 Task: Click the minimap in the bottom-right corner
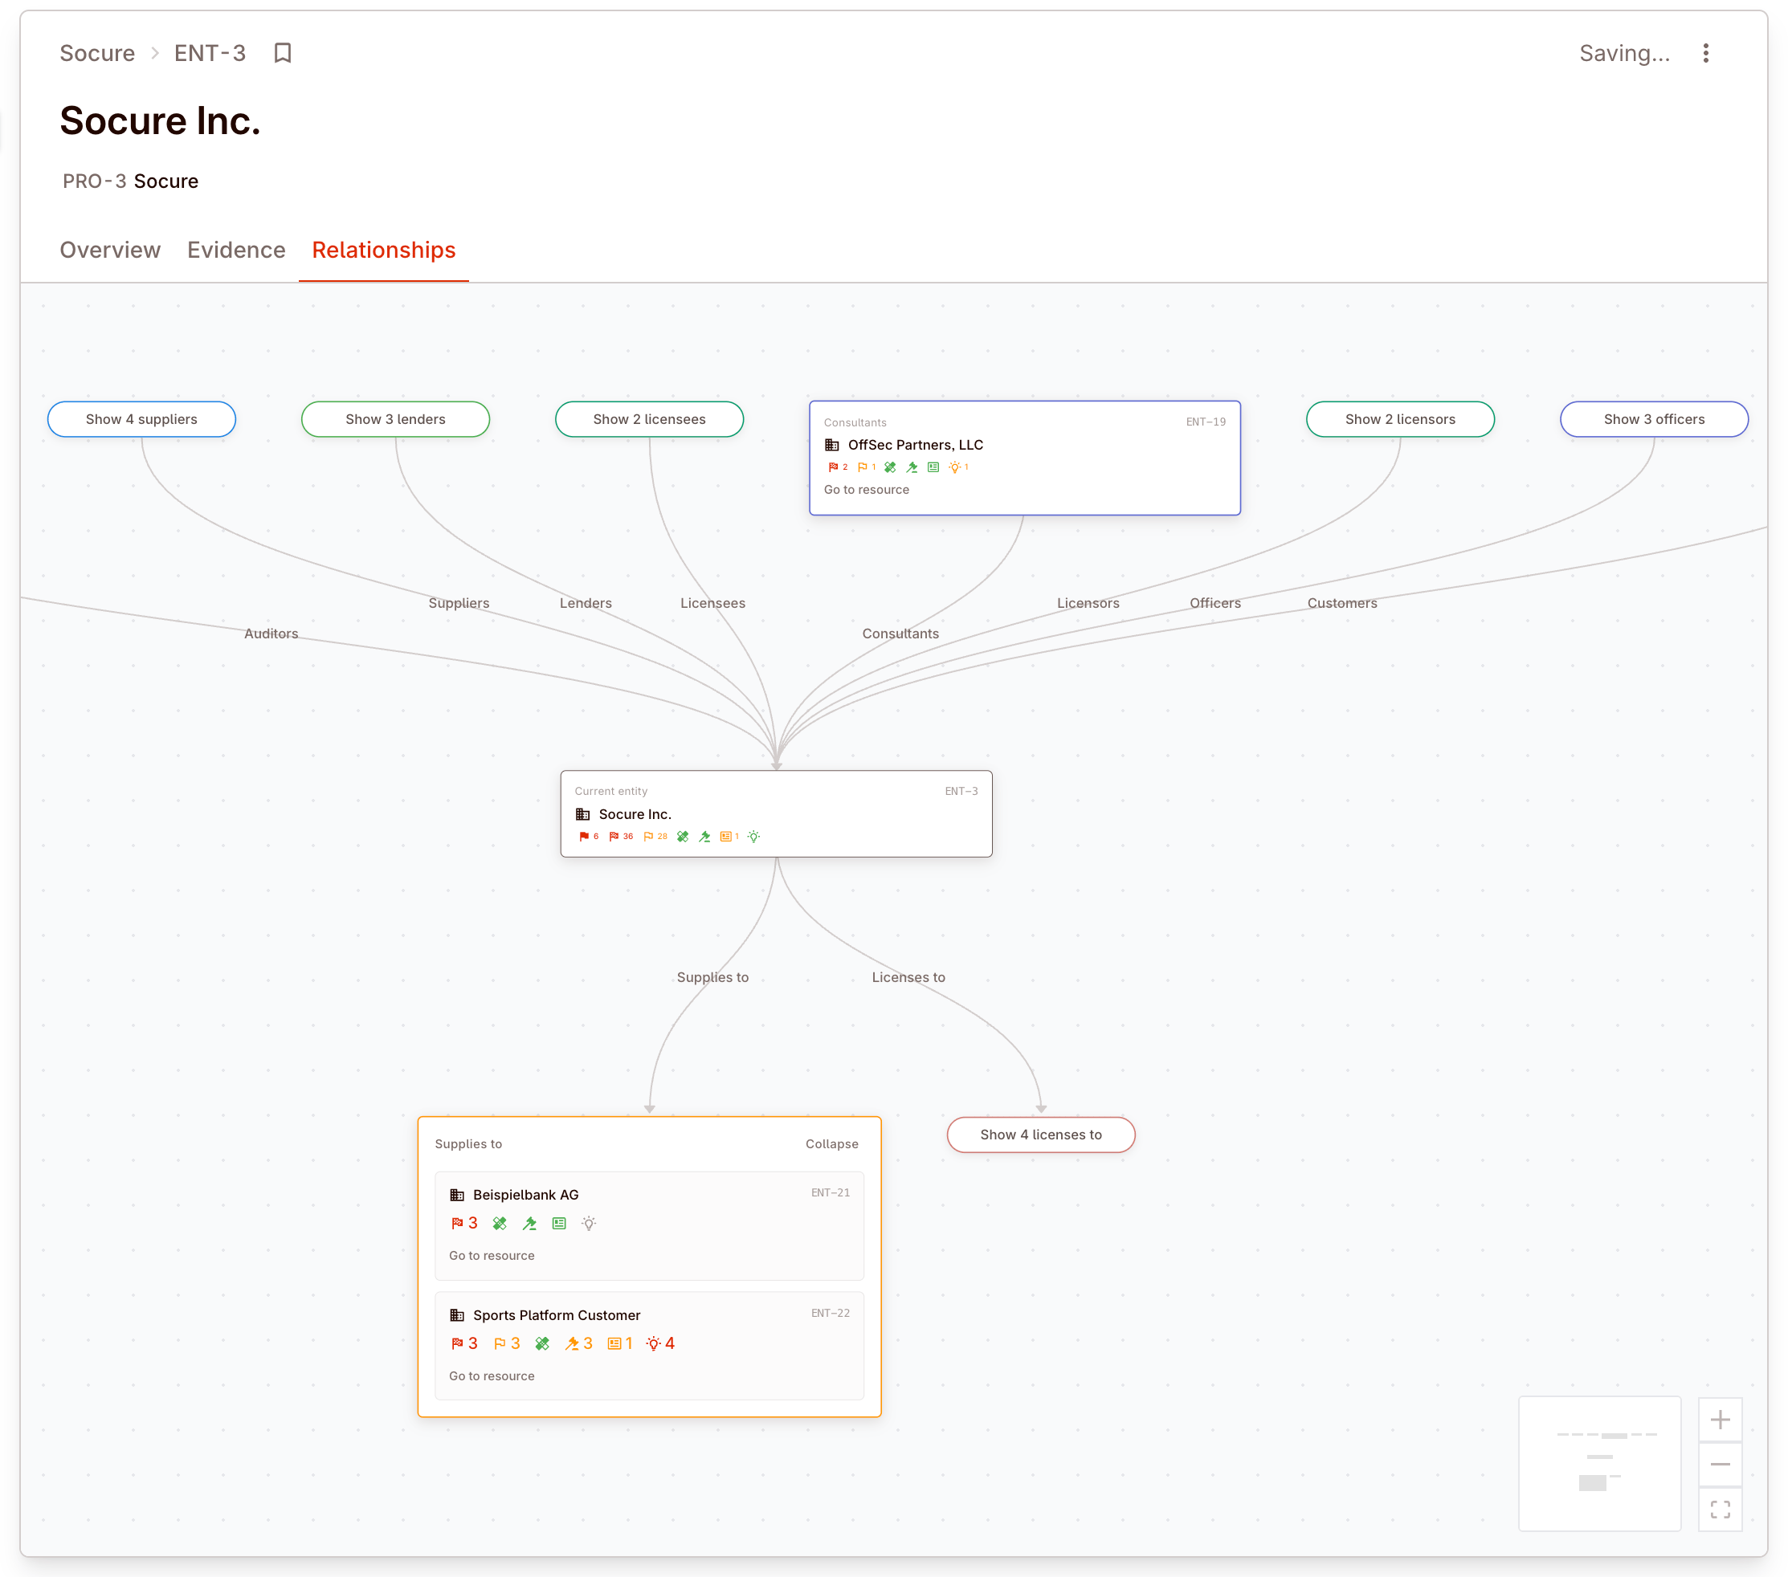[1600, 1463]
